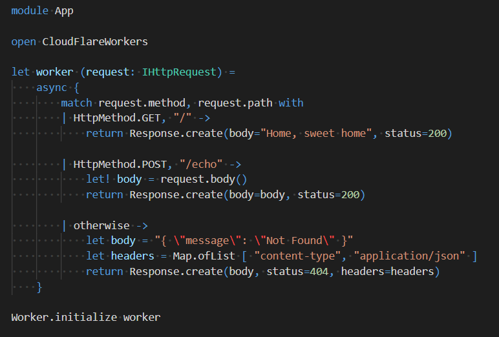Click 'body=body' argument in echo response
499x337 pixels.
click(257, 195)
